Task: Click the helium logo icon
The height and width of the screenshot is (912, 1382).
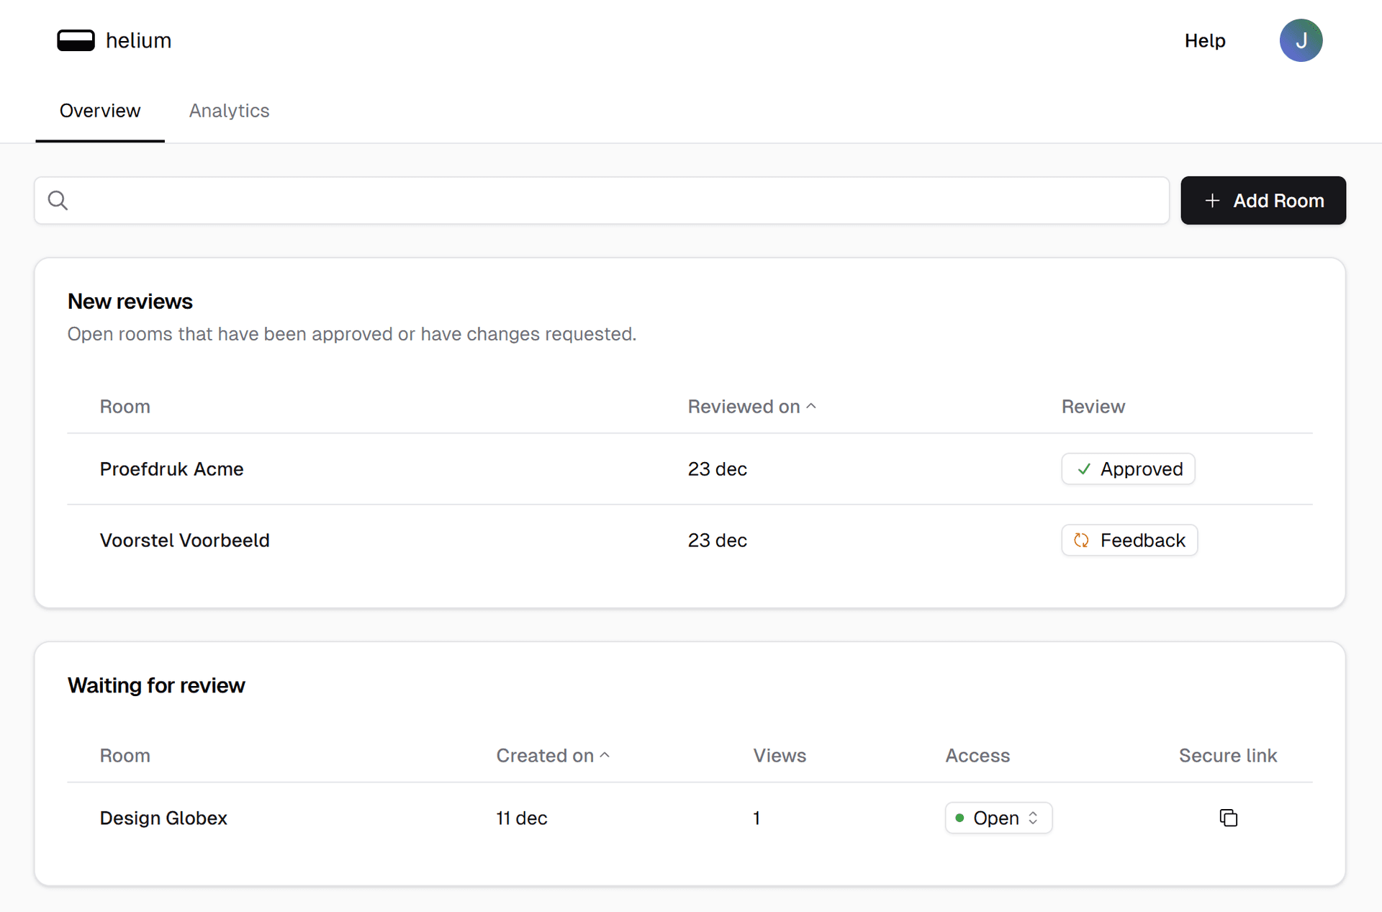Action: pos(76,40)
